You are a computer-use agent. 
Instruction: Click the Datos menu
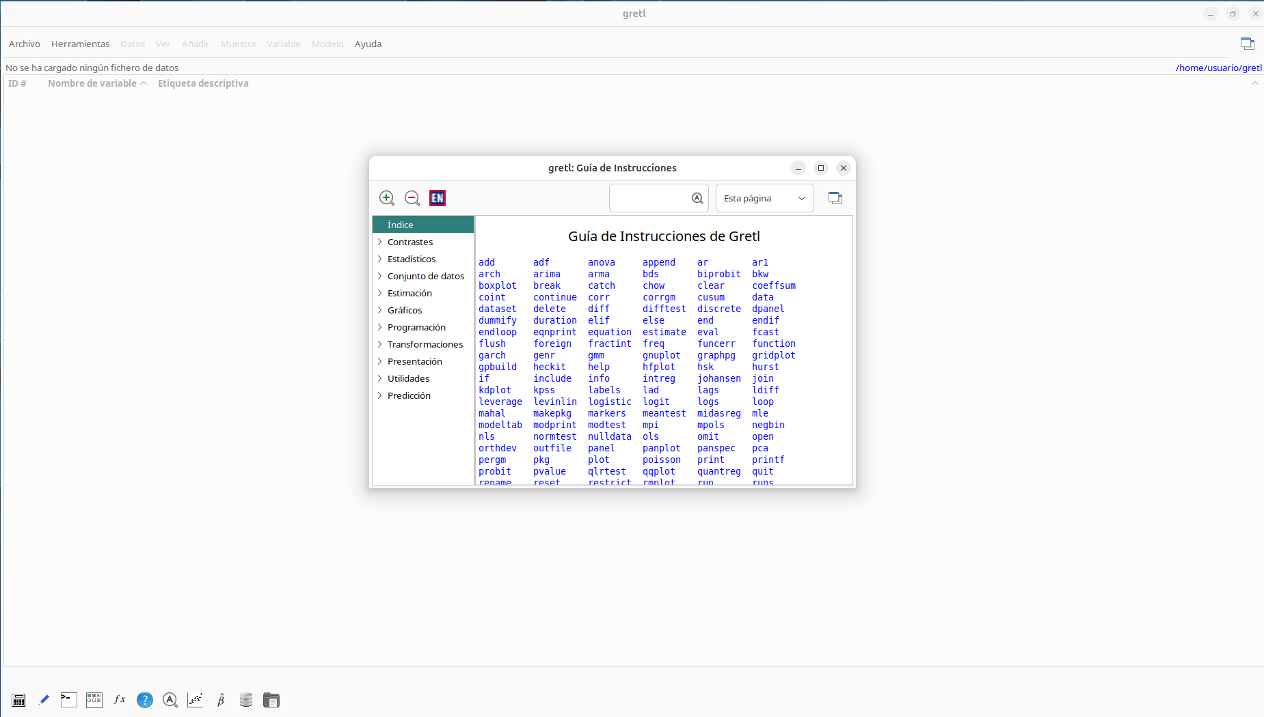(x=133, y=44)
